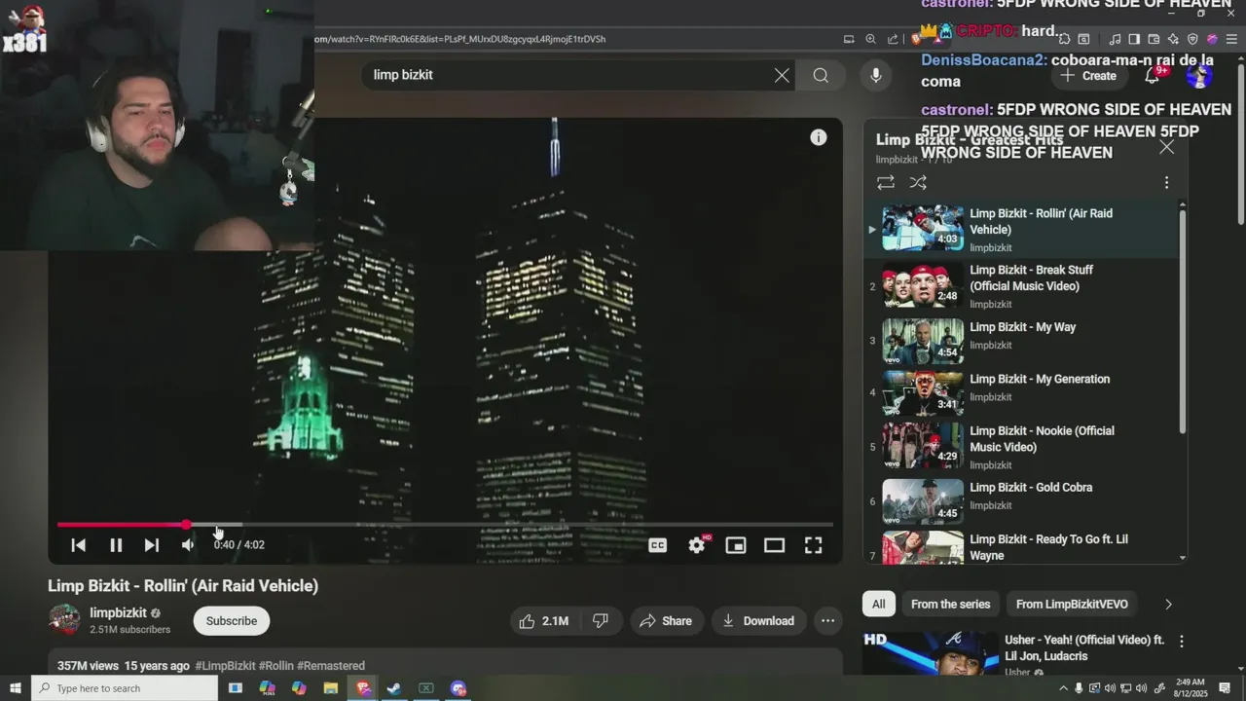Select Rollin' (Air Raid Vehicle) in the playlist
The image size is (1246, 701).
click(1021, 228)
